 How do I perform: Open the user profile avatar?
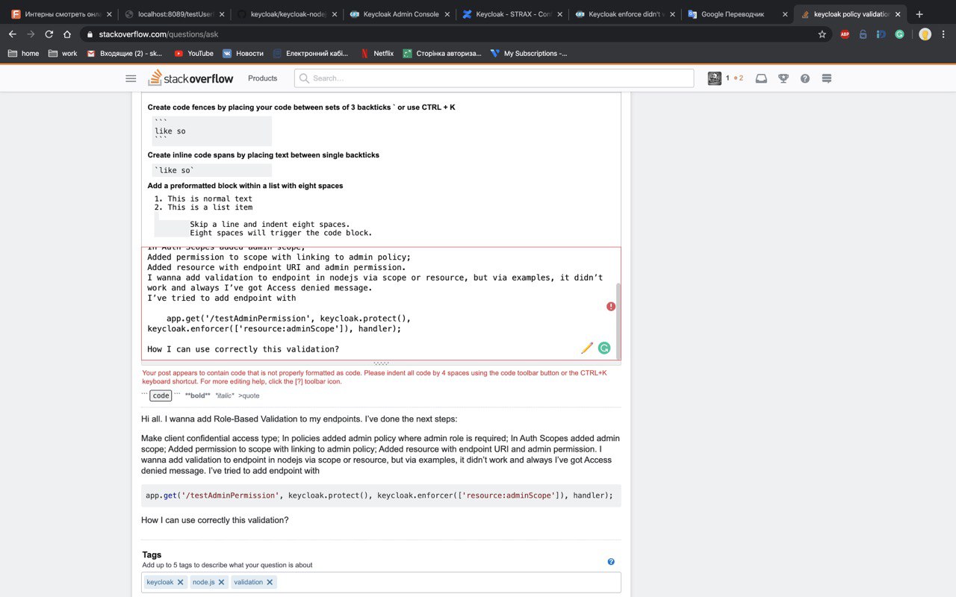pos(714,78)
